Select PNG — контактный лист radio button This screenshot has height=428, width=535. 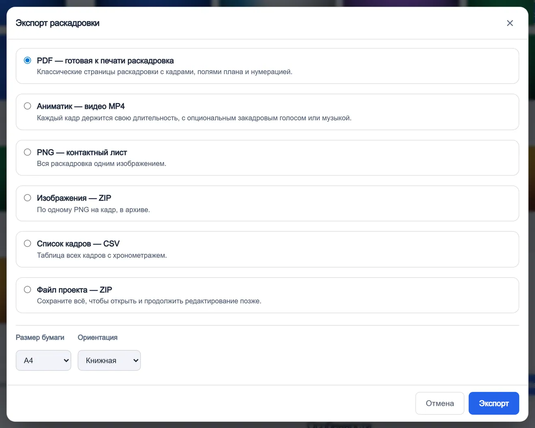point(28,152)
